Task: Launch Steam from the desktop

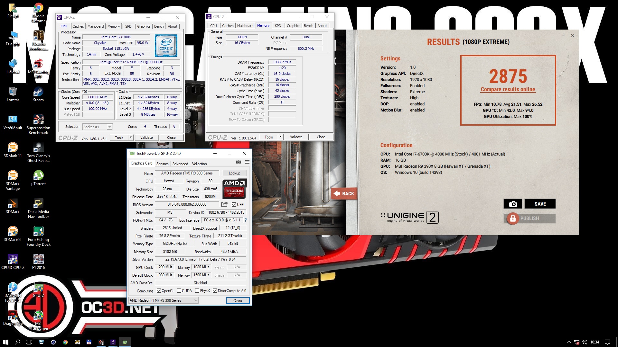Action: 38,94
